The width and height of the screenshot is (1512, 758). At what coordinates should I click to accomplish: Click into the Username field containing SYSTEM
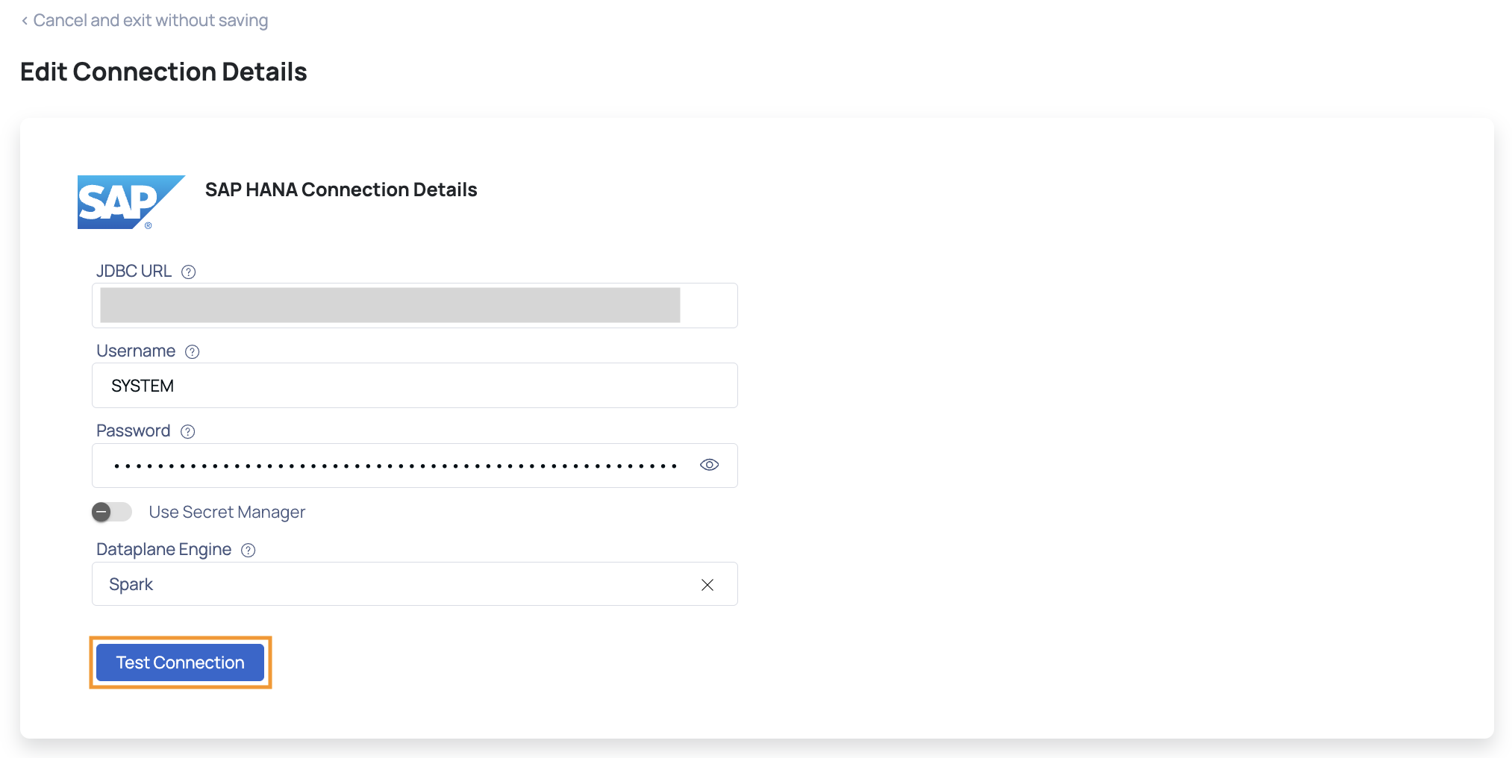pos(415,385)
